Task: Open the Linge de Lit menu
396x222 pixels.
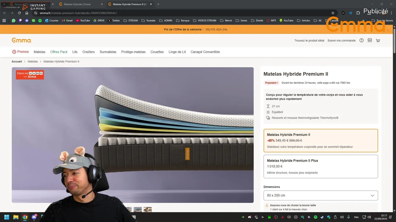Action: [x=177, y=52]
